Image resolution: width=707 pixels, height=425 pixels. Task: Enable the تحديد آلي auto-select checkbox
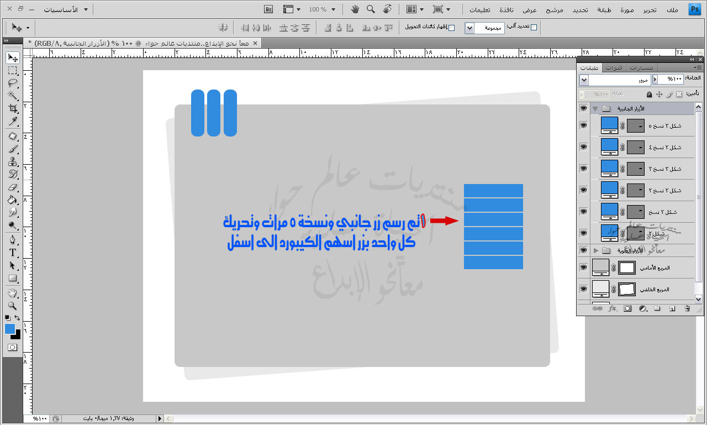(534, 28)
